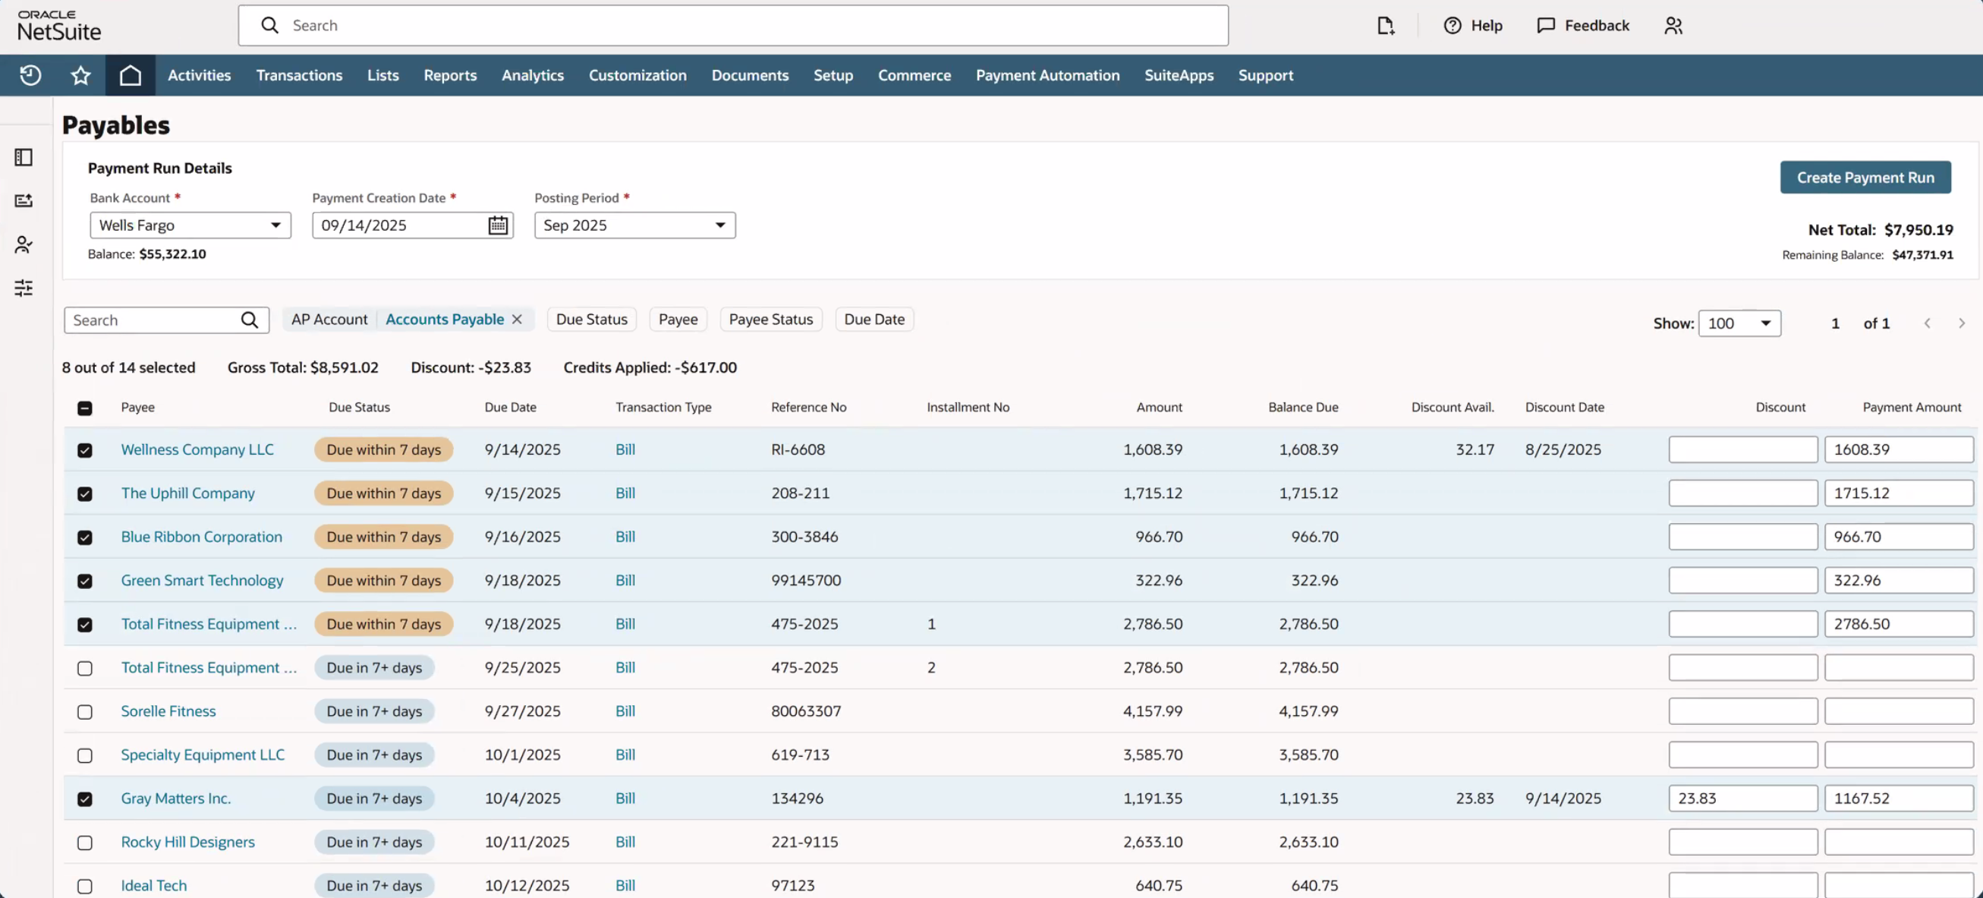Toggle the select-all header checkbox

(85, 408)
